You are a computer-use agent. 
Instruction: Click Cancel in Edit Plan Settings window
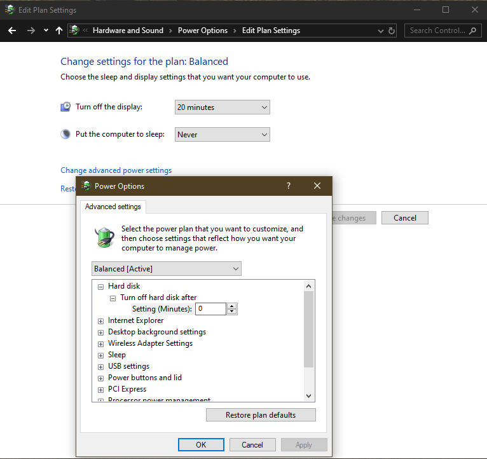(405, 218)
